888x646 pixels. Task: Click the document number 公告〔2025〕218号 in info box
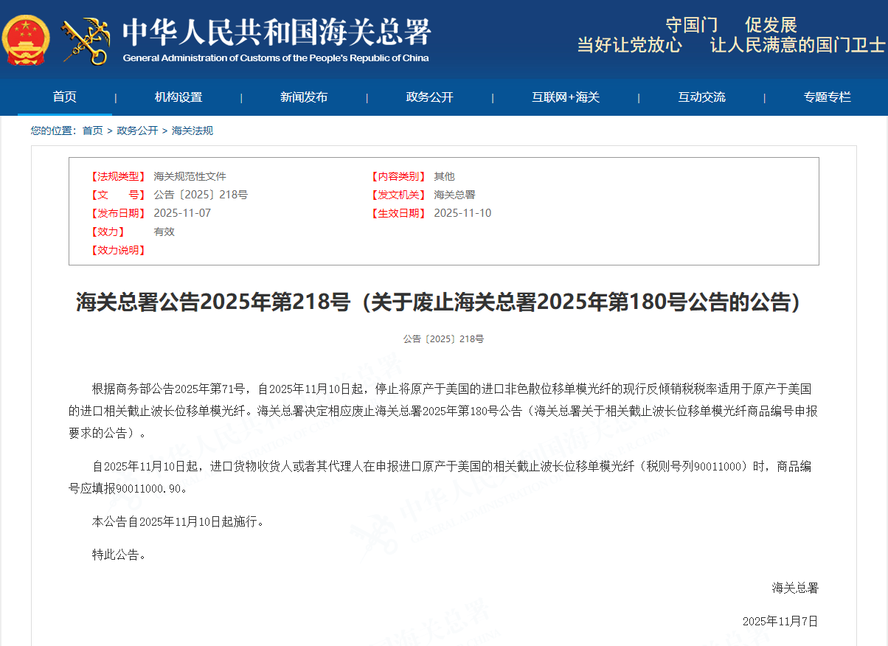(x=201, y=195)
